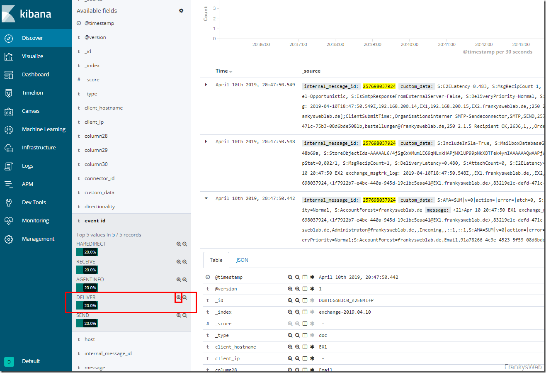Select Visualize menu label

pos(32,56)
